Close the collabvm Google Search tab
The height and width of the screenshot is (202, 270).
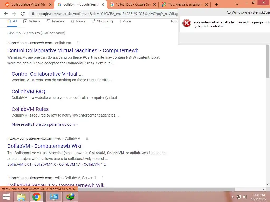point(103,5)
